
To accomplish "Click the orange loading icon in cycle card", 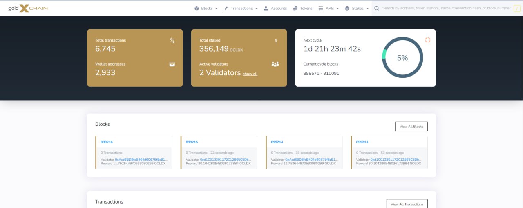I will click(x=427, y=40).
